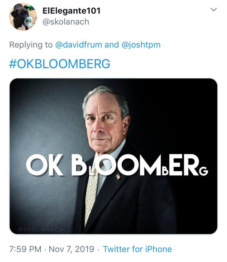Open the Twitter for iPhone source link

point(137,249)
